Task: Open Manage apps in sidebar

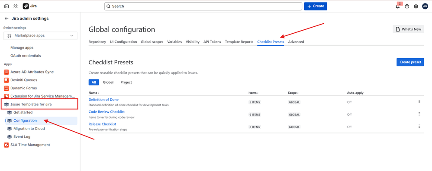Action: click(22, 47)
